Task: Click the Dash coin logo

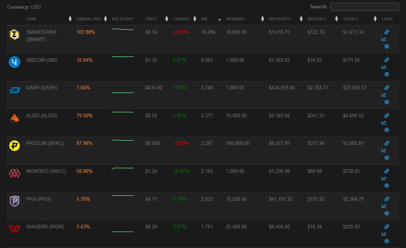Action: (15, 90)
